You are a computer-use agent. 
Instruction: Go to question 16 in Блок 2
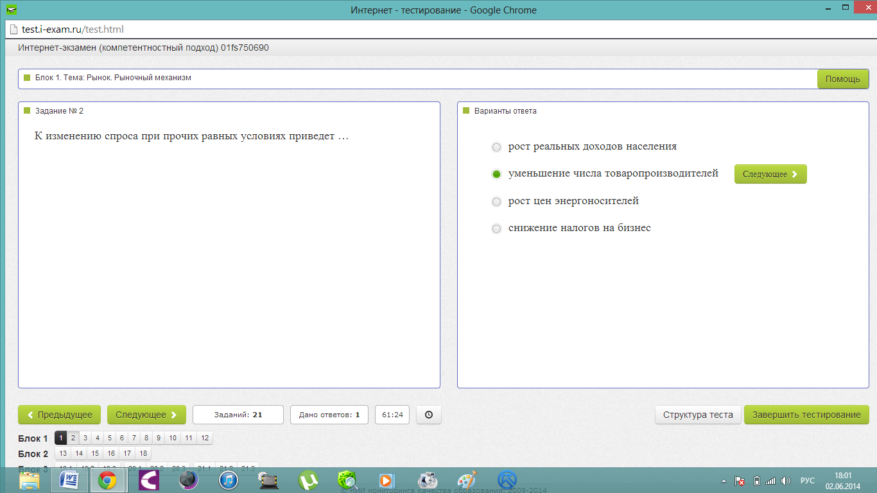111,453
